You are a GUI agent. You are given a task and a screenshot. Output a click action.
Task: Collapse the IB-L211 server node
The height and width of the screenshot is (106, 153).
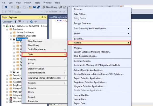pos(4,26)
